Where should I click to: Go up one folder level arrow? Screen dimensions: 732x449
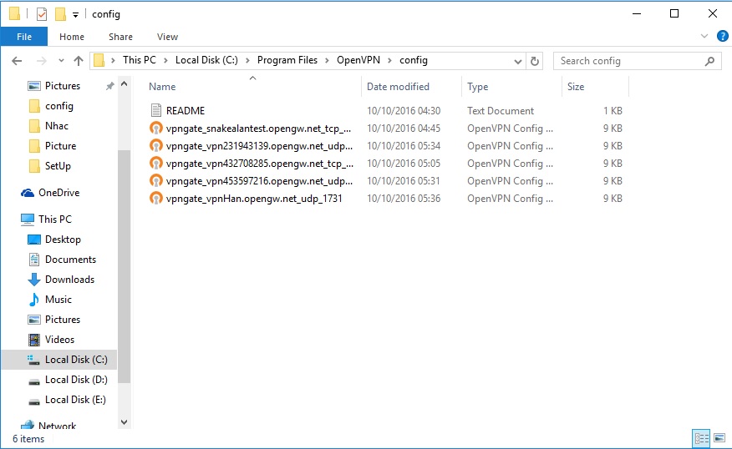pos(79,61)
